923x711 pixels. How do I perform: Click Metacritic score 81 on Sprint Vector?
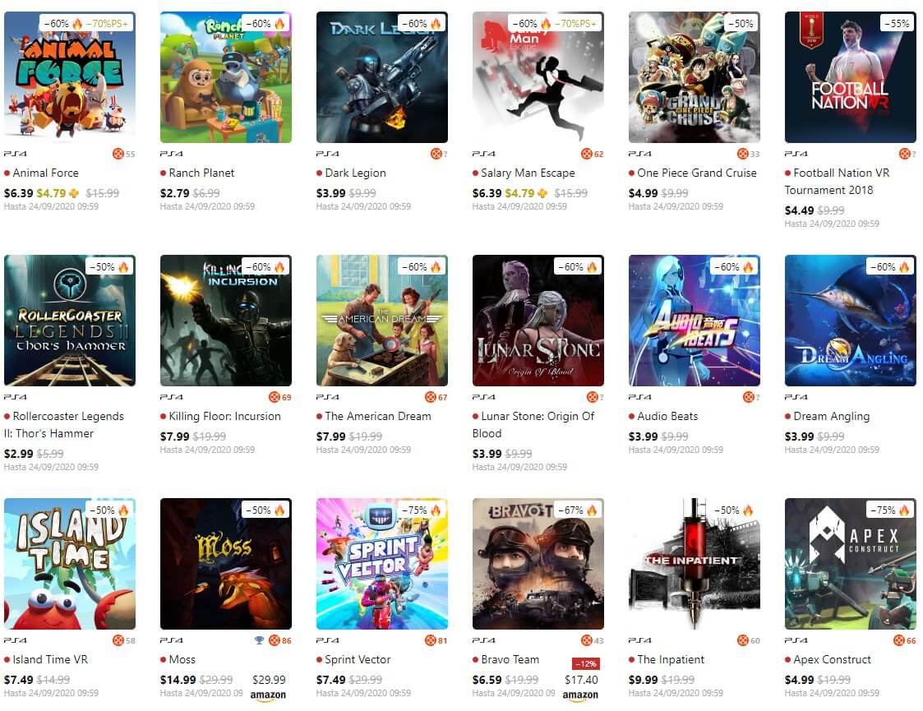click(x=436, y=640)
